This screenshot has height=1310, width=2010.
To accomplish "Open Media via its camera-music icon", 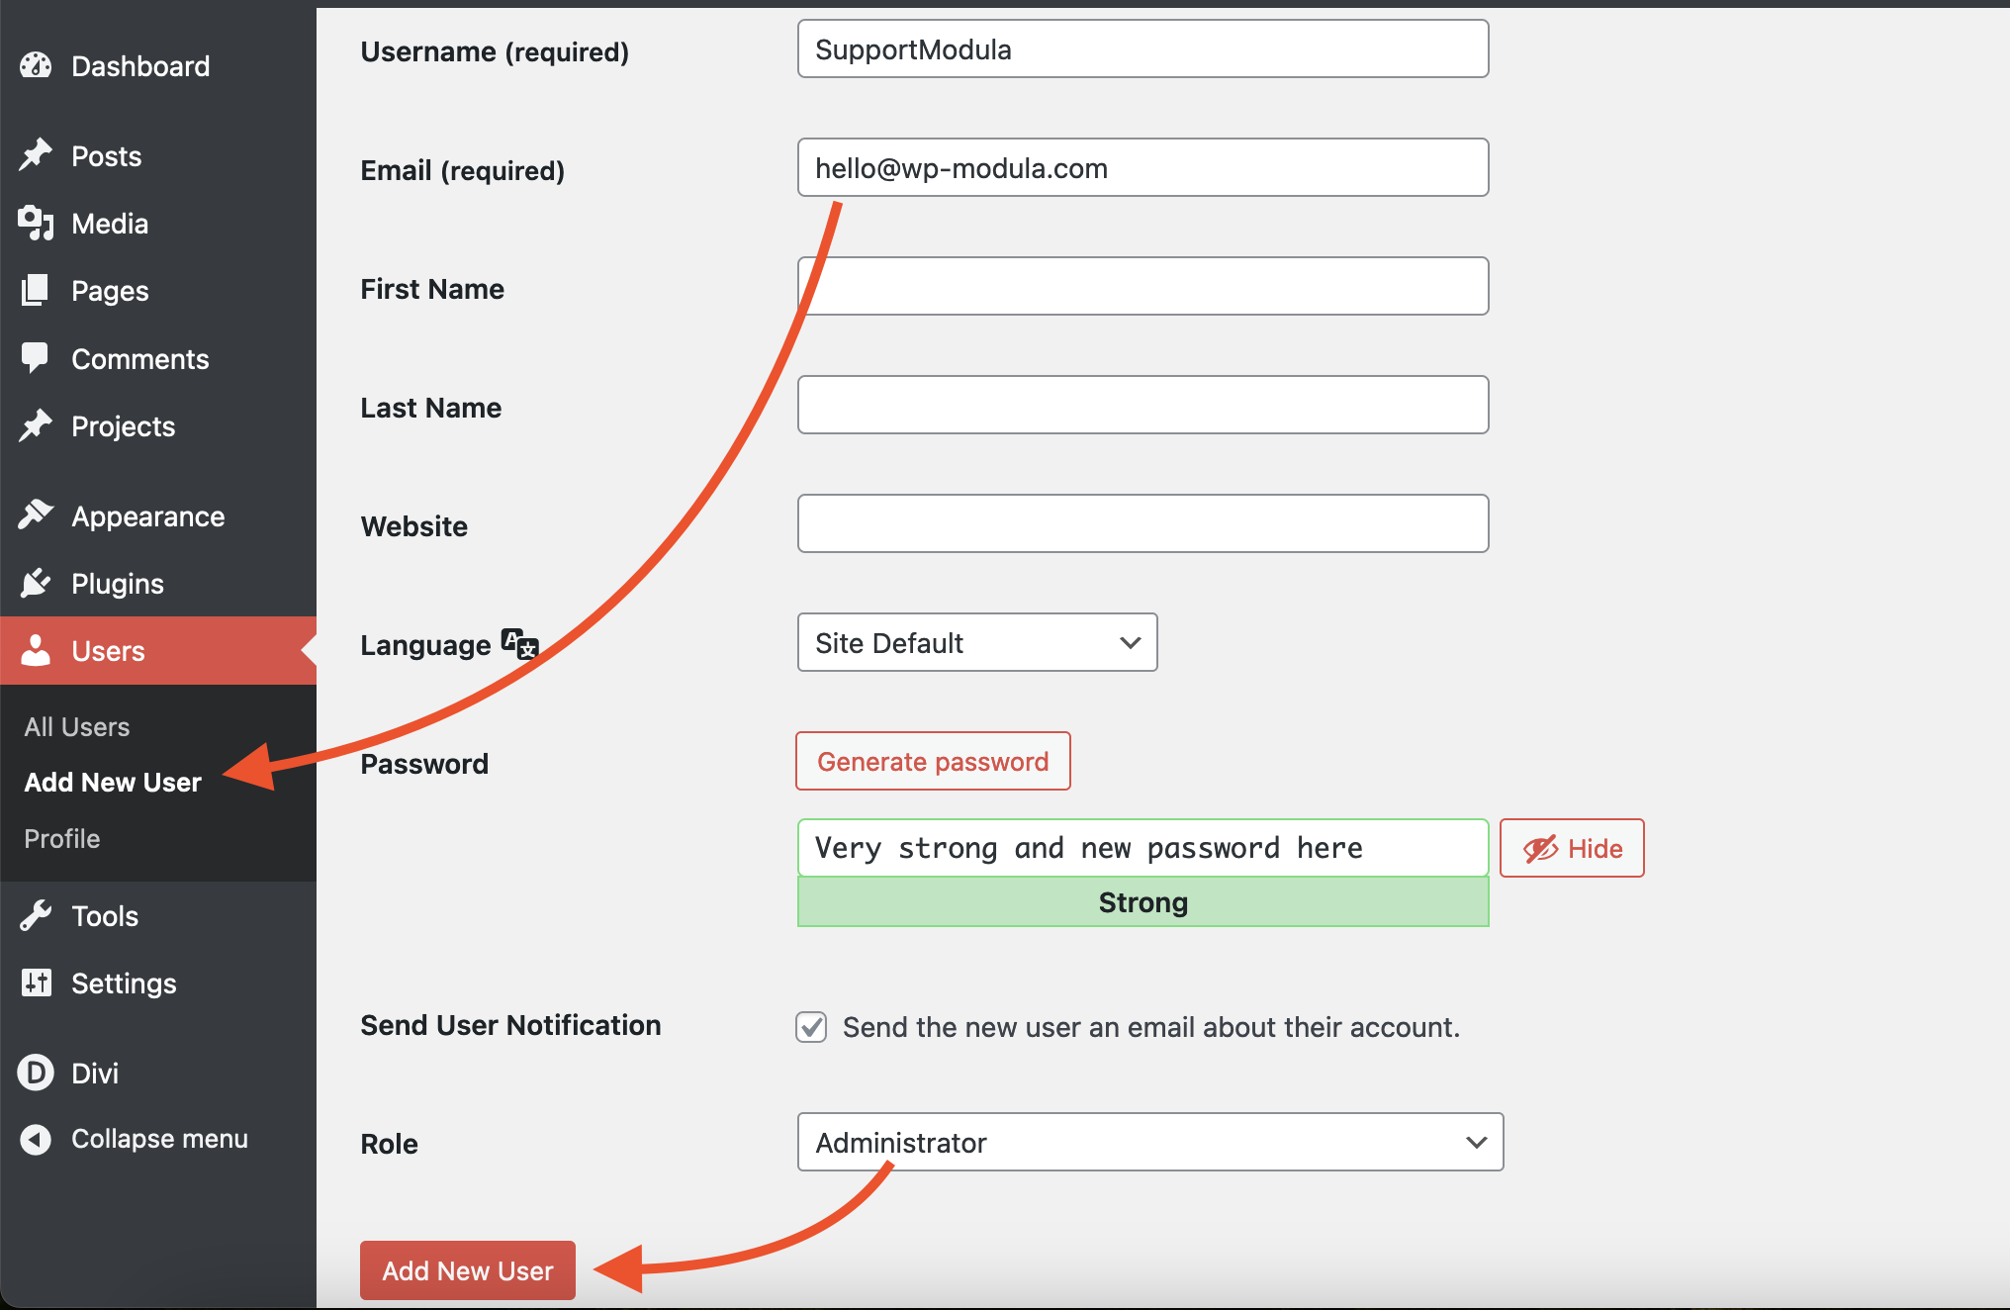I will point(36,224).
